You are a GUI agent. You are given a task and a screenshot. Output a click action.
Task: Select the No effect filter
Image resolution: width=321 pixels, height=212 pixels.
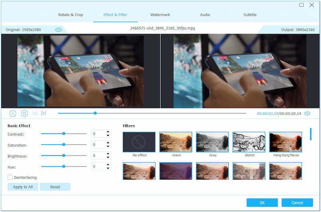pyautogui.click(x=139, y=142)
